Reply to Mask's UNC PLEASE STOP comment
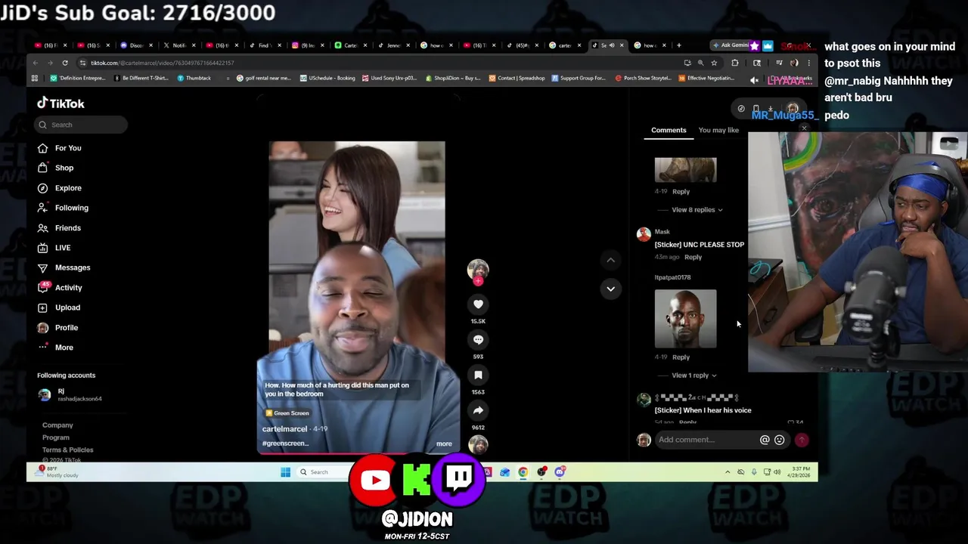 click(693, 257)
